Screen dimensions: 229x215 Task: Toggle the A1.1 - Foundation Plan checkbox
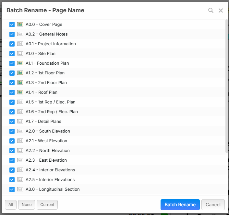[12, 63]
